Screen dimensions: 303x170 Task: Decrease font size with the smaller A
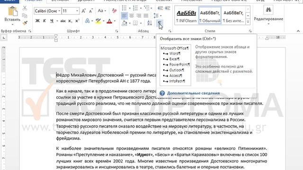[90, 11]
